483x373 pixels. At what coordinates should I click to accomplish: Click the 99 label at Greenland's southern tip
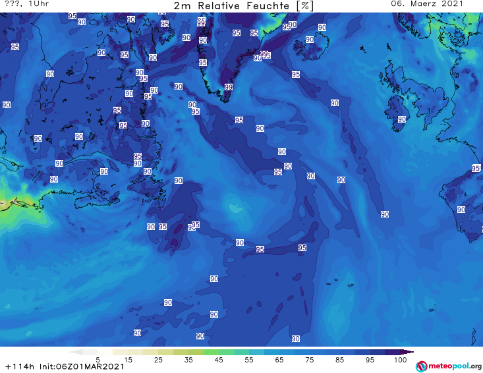tap(228, 87)
